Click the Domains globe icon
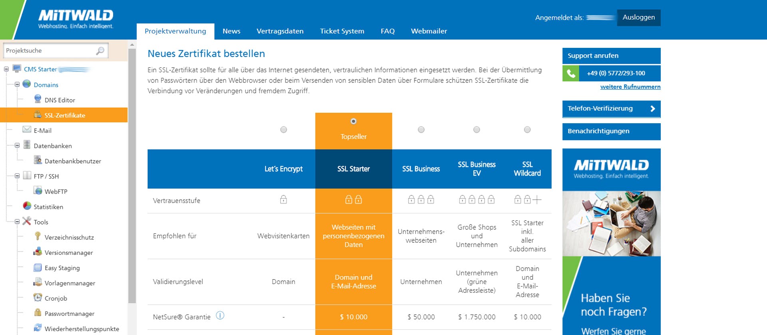Viewport: 767px width, 335px height. [27, 84]
